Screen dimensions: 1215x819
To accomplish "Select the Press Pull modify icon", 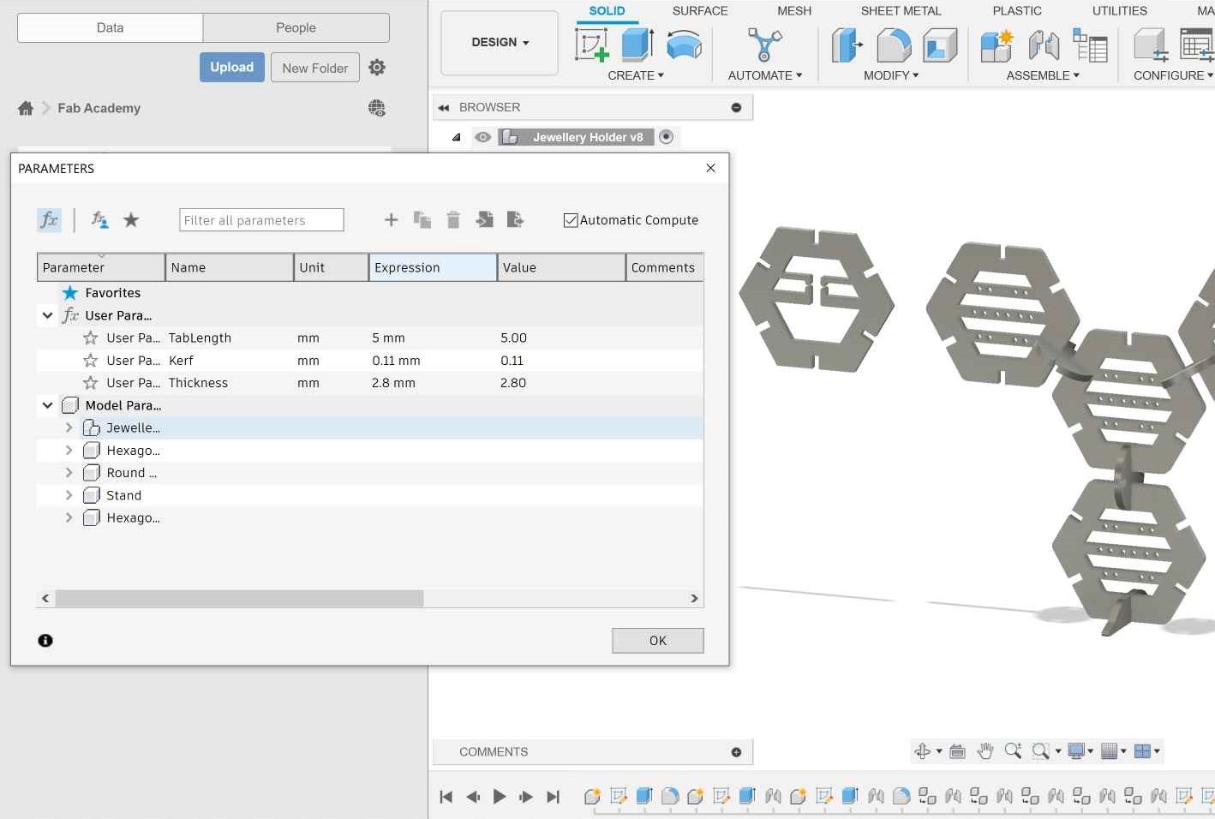I will tap(847, 45).
